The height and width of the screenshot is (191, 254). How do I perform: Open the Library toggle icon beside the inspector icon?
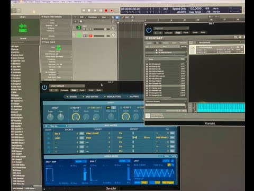(x=19, y=11)
